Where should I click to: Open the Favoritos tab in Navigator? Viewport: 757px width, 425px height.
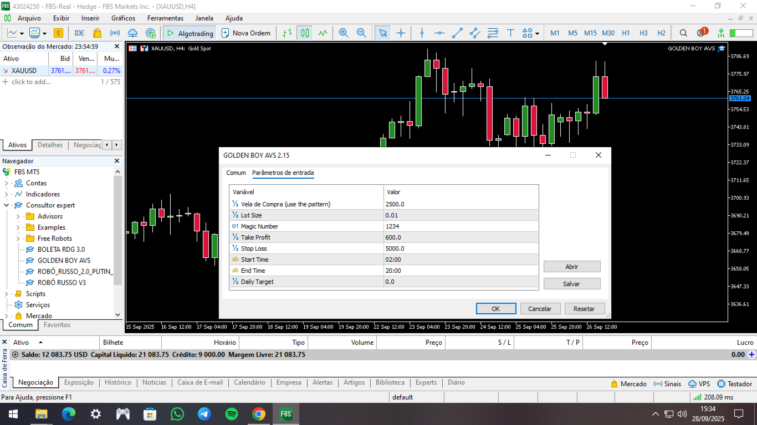coord(57,325)
